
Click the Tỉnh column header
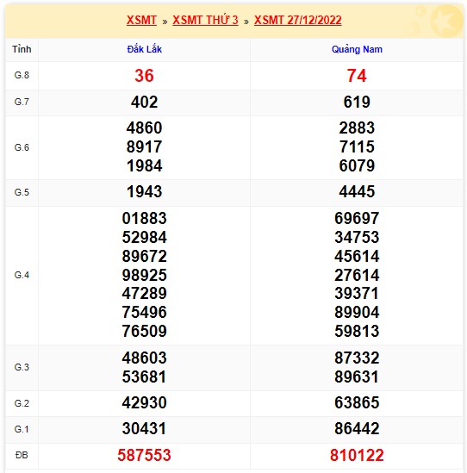point(22,49)
